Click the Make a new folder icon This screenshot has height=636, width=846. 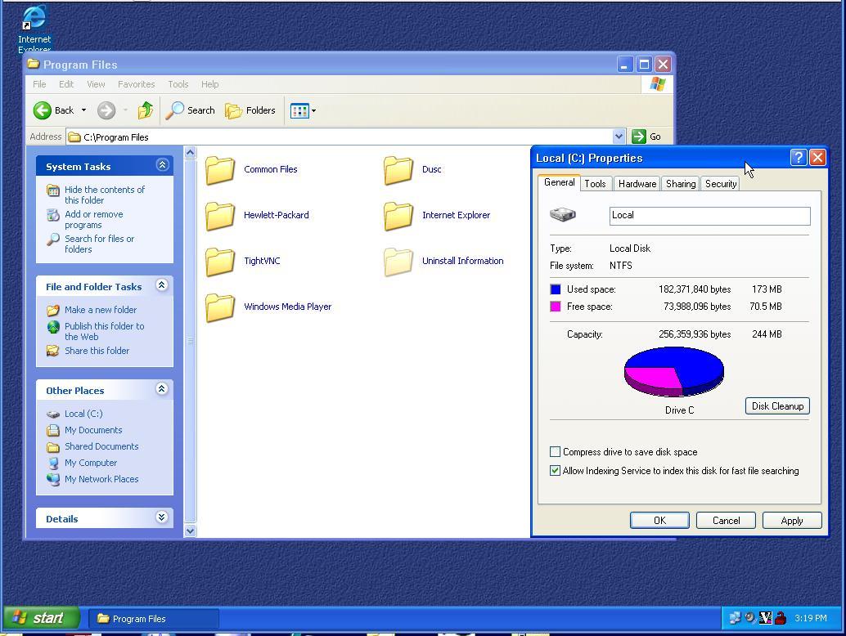[53, 311]
